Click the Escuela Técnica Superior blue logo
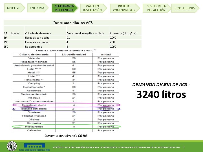 pyautogui.click(x=34, y=147)
